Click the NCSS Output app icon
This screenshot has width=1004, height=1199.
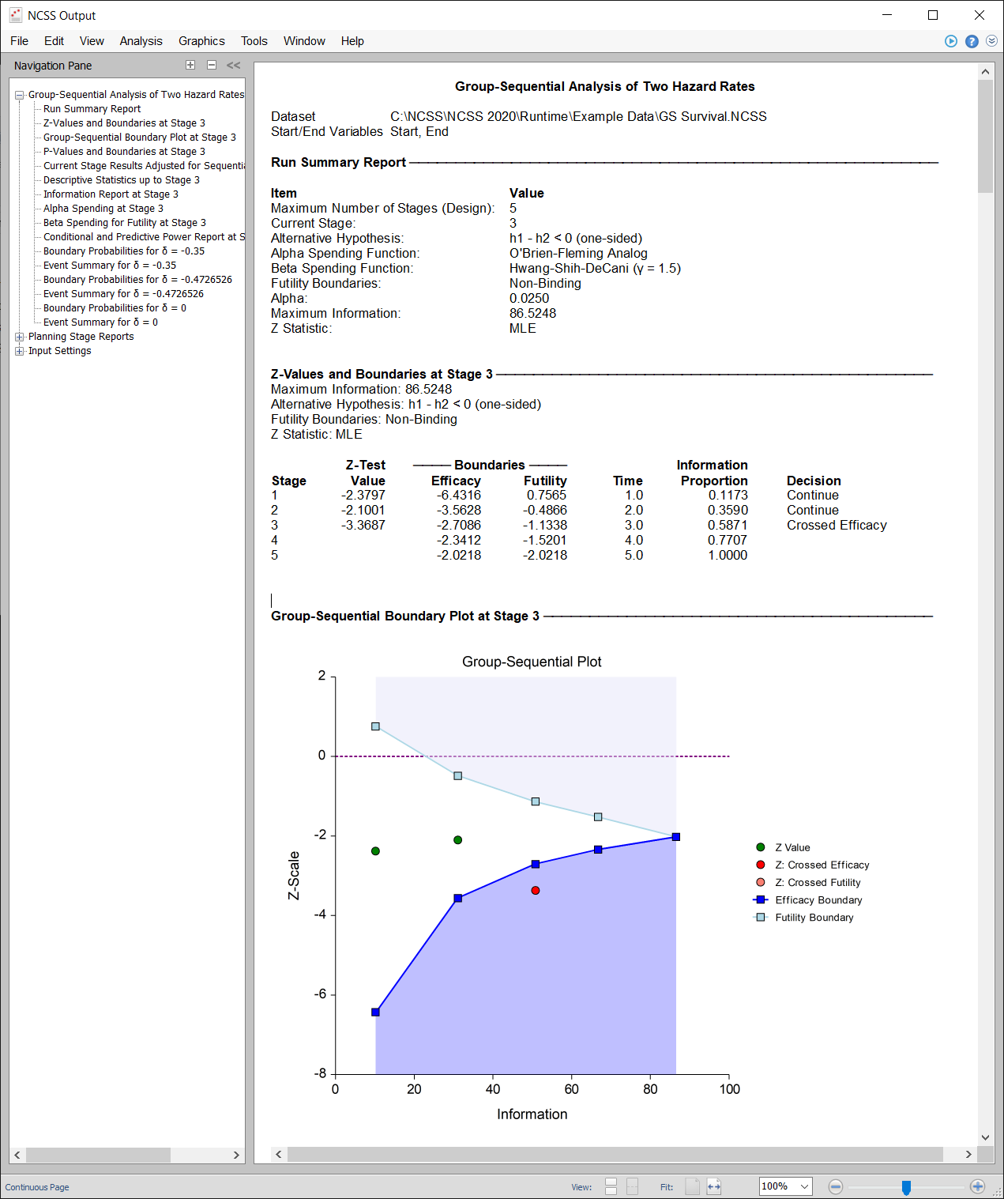click(x=16, y=15)
